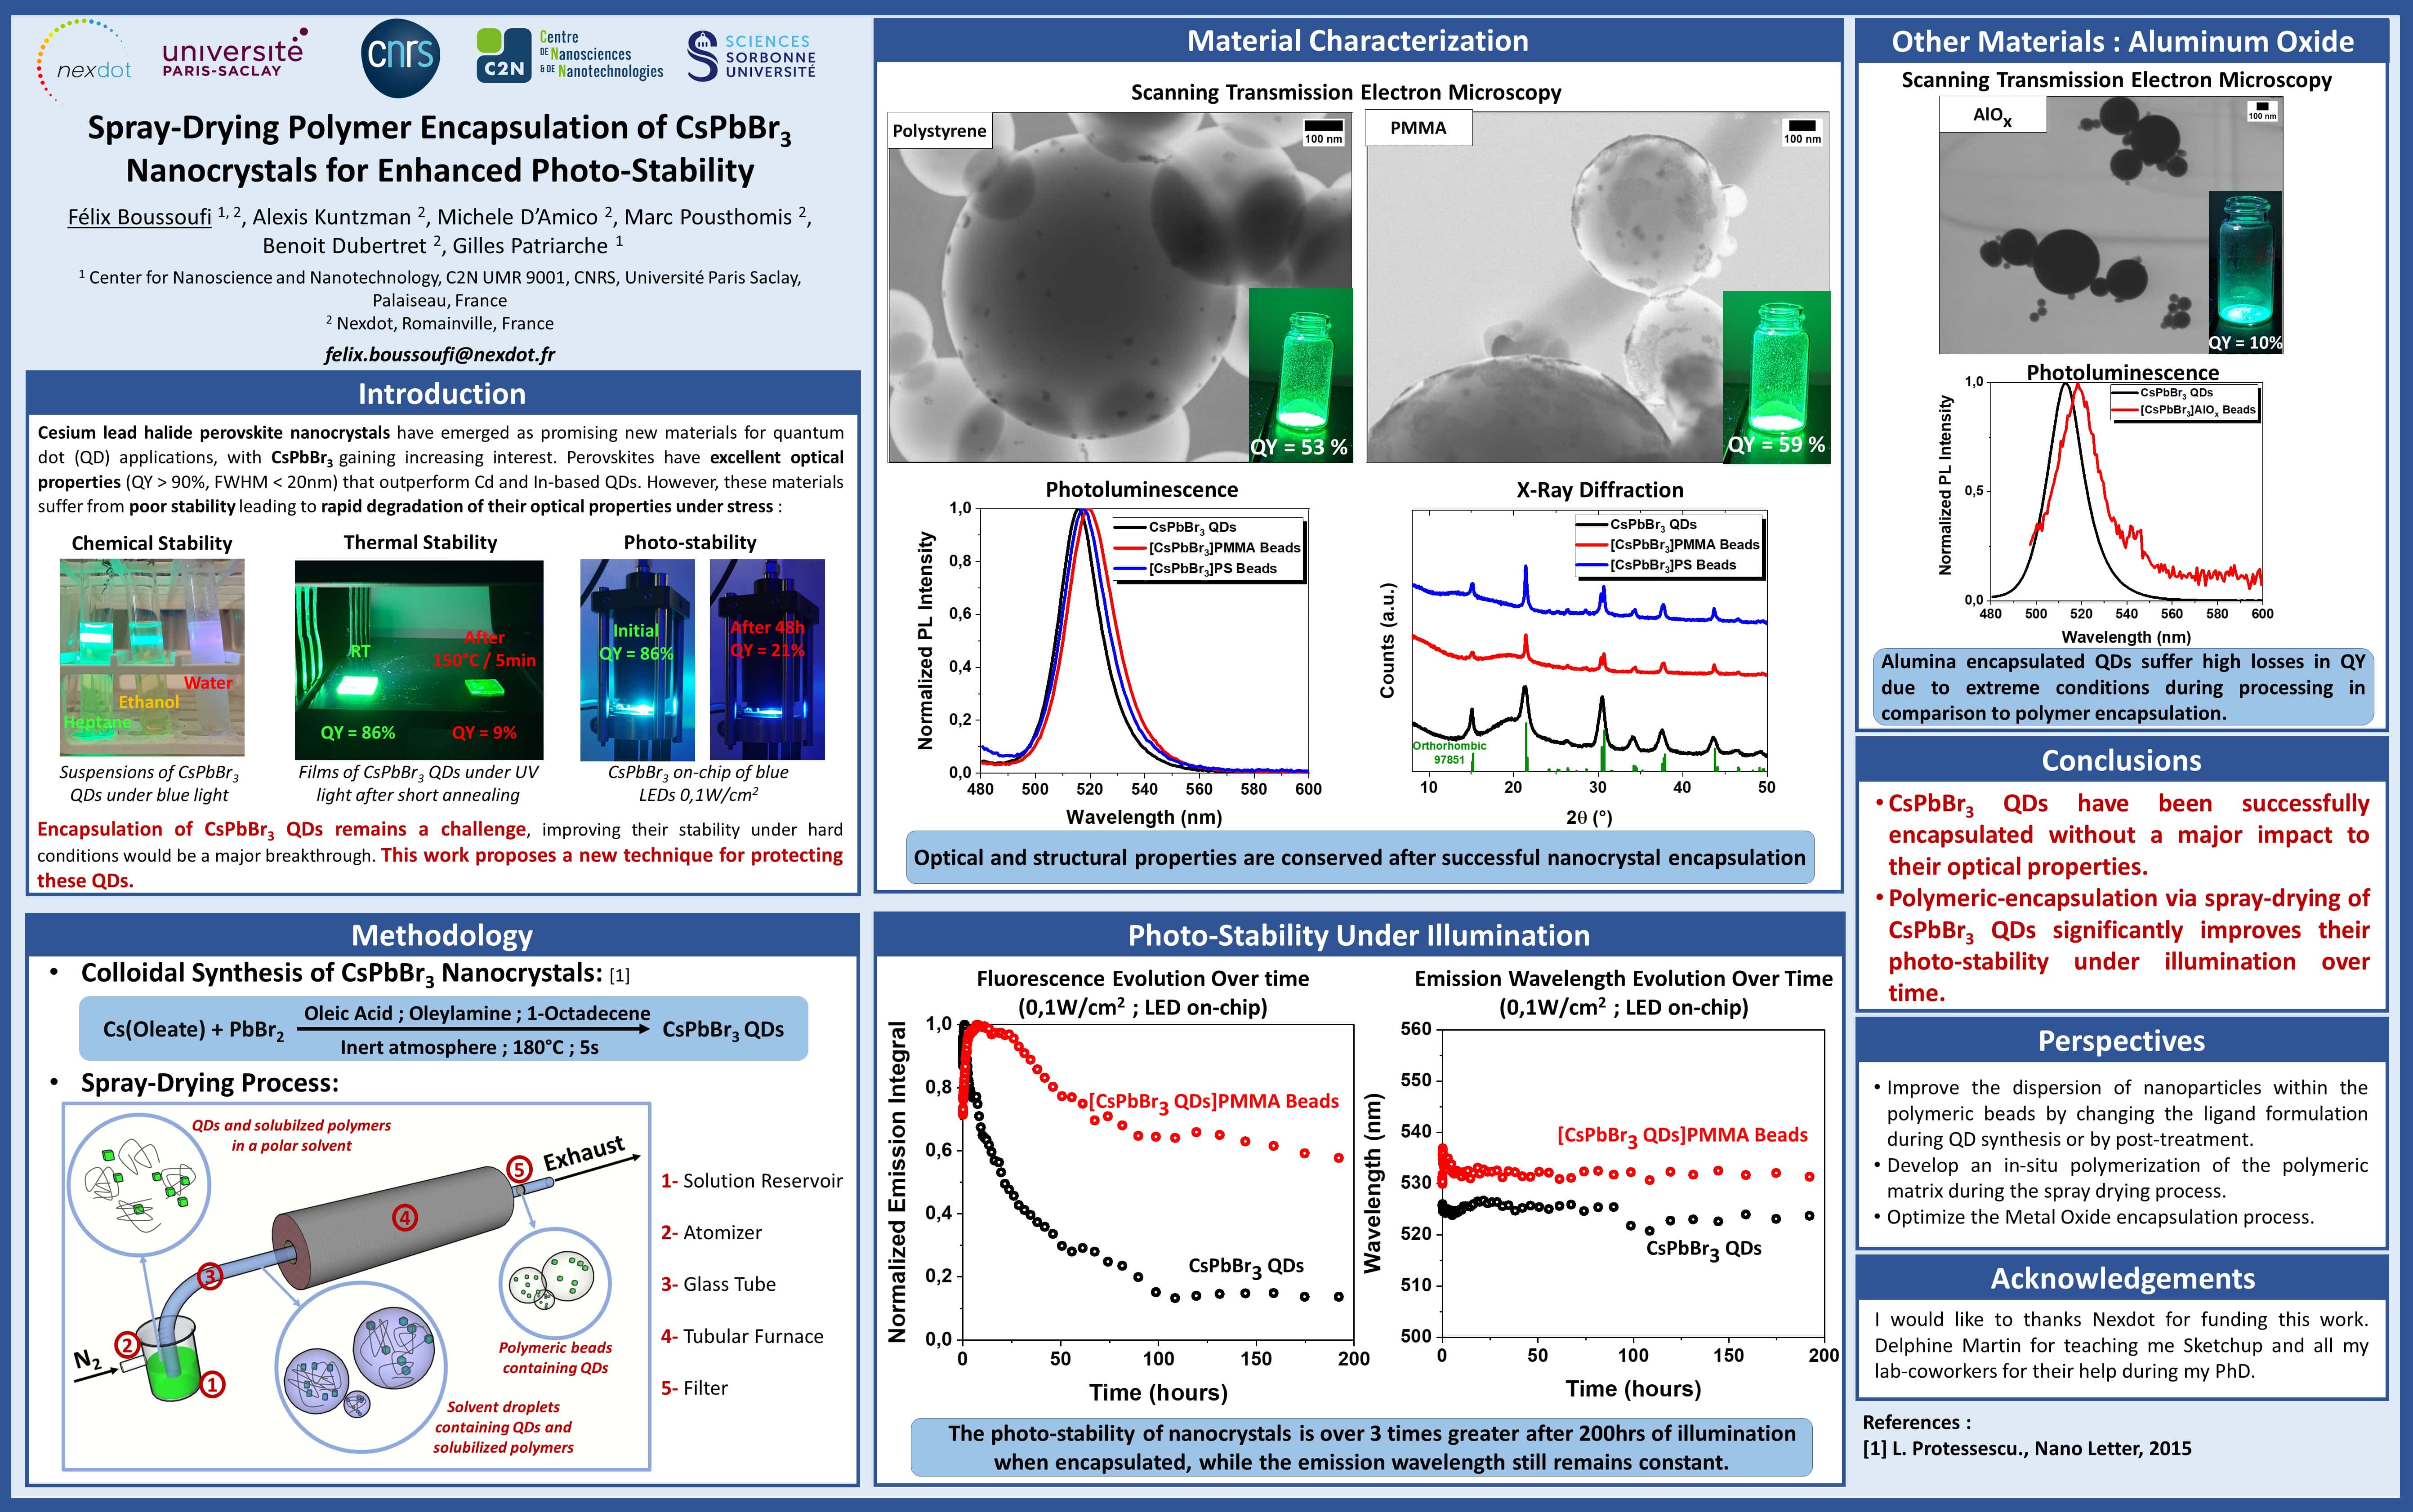2413x1512 pixels.
Task: Click the '2- Atomizer' legend entry
Action: [x=711, y=1233]
